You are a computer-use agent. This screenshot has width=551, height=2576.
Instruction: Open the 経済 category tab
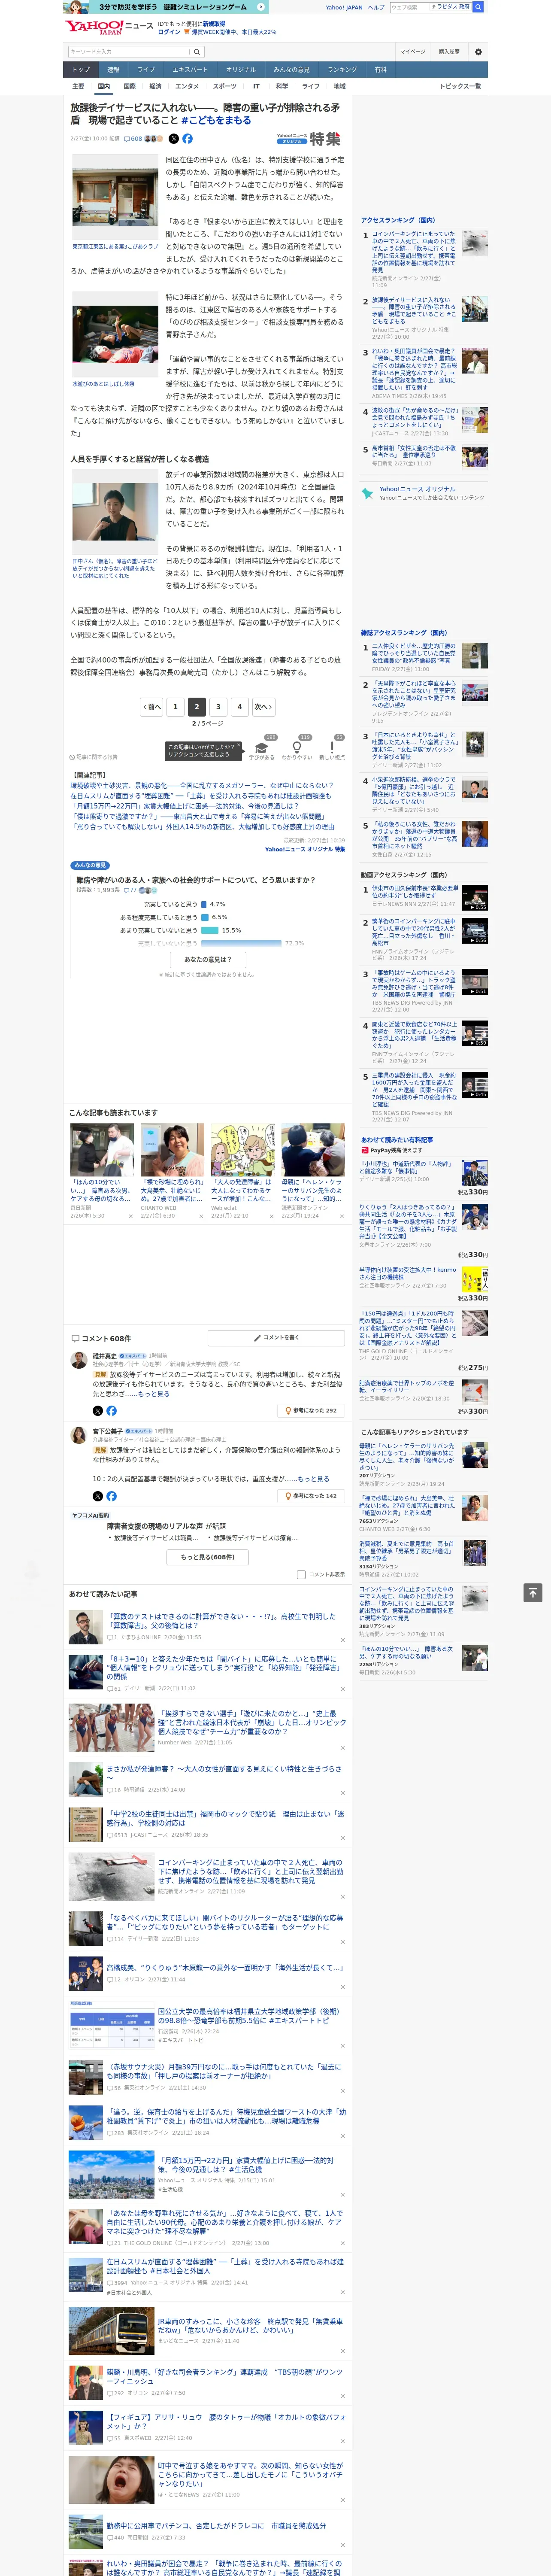(155, 86)
